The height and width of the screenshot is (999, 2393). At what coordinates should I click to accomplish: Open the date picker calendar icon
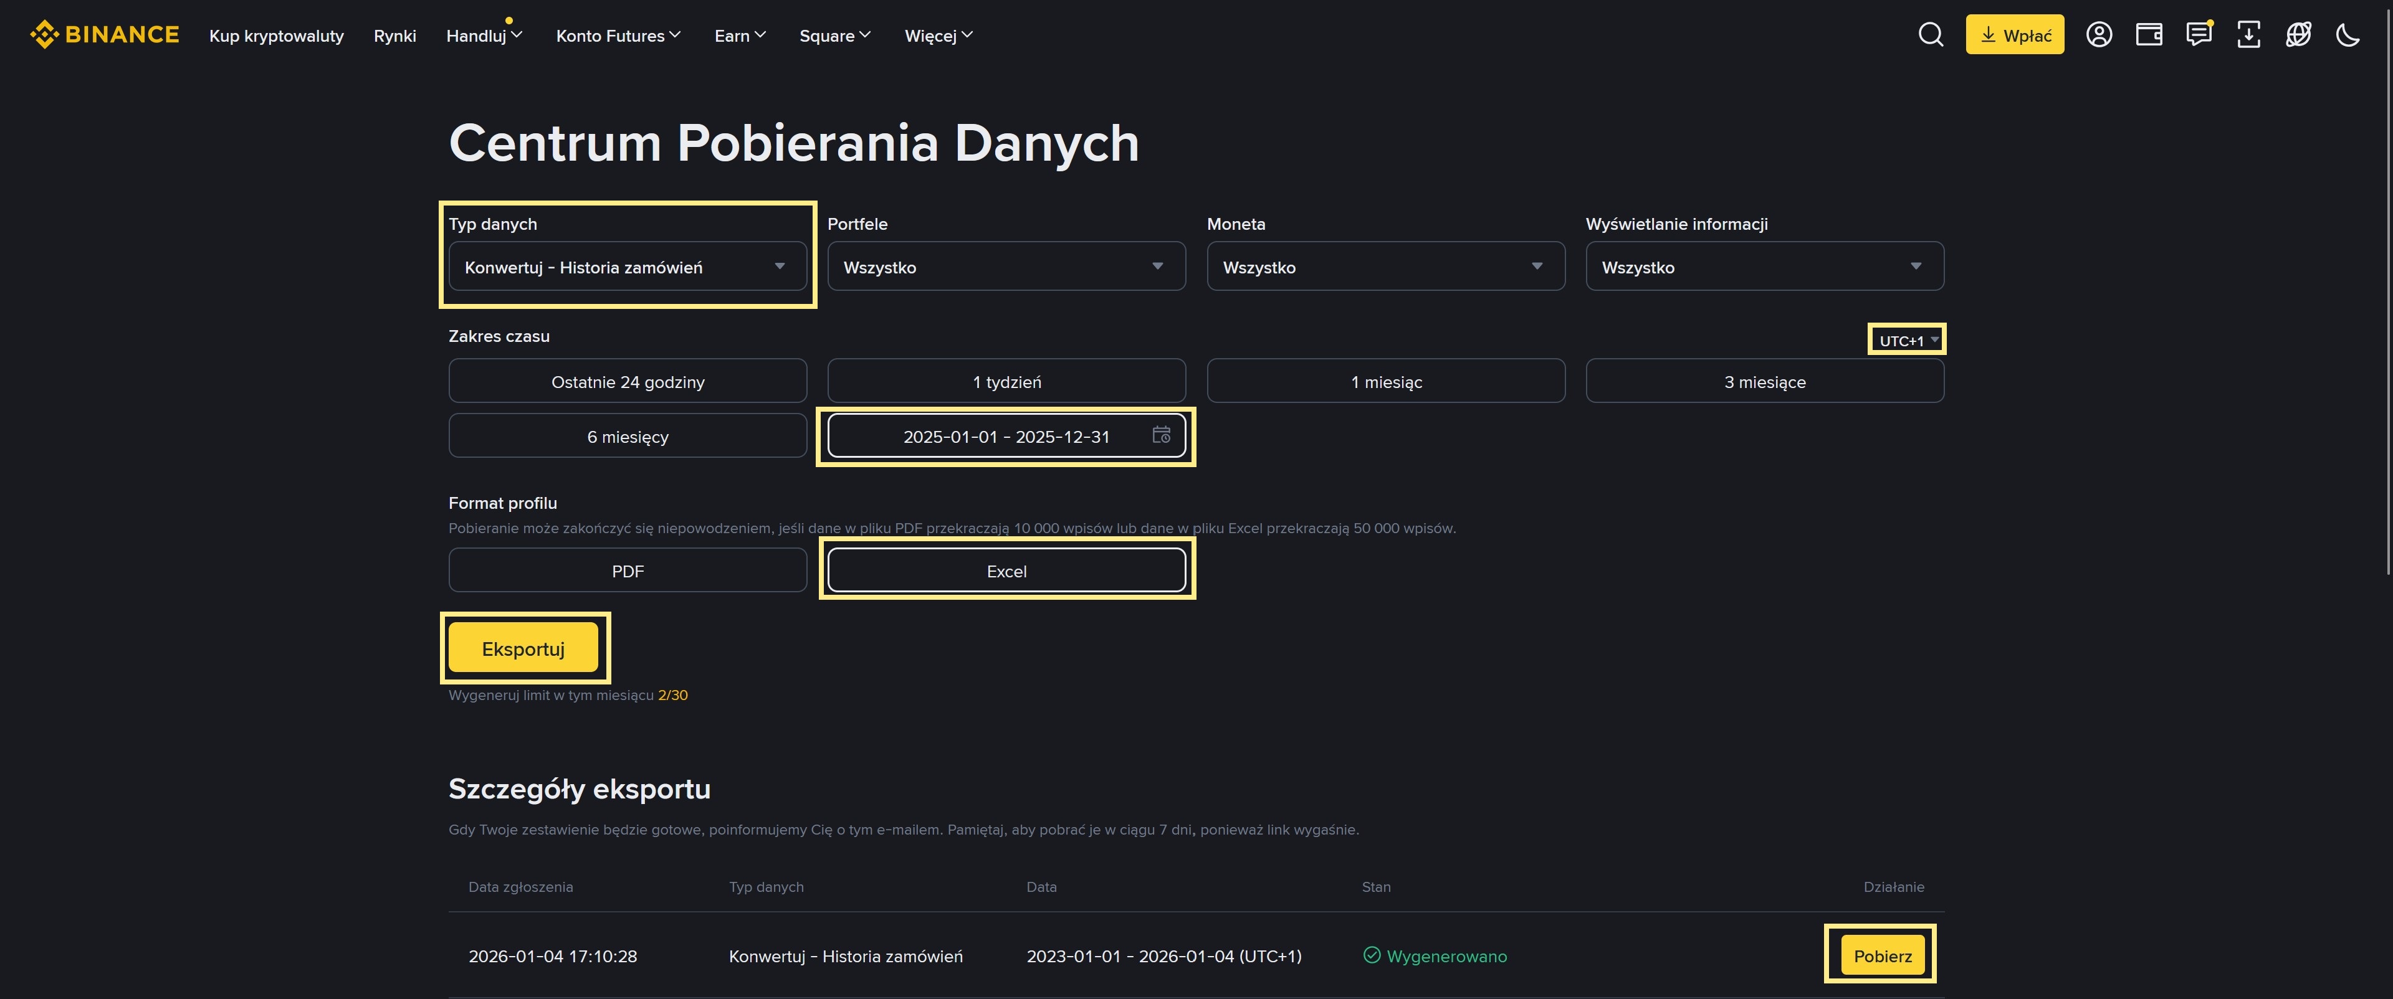click(x=1160, y=435)
